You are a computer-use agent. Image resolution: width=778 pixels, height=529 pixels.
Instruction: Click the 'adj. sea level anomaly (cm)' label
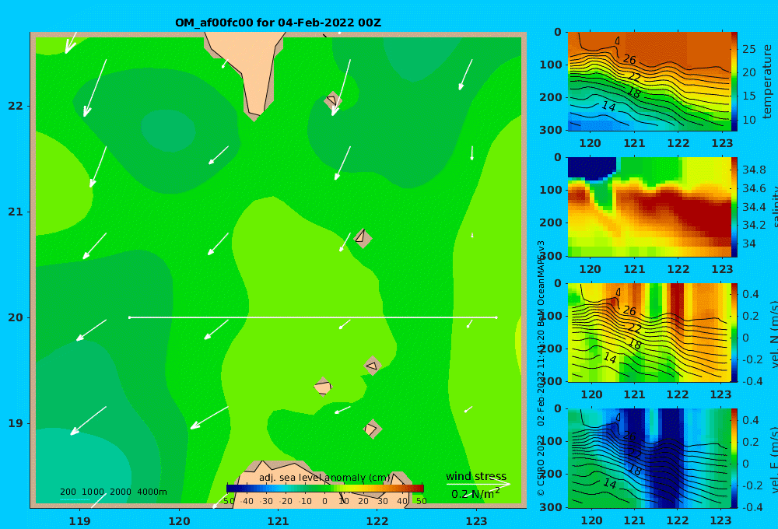click(324, 478)
